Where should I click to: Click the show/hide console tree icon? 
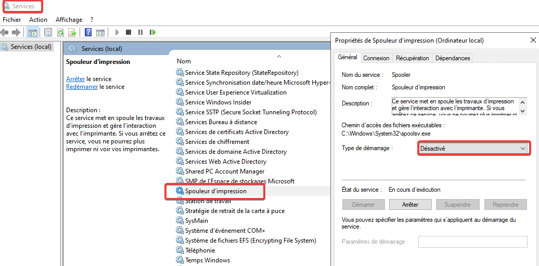point(32,32)
